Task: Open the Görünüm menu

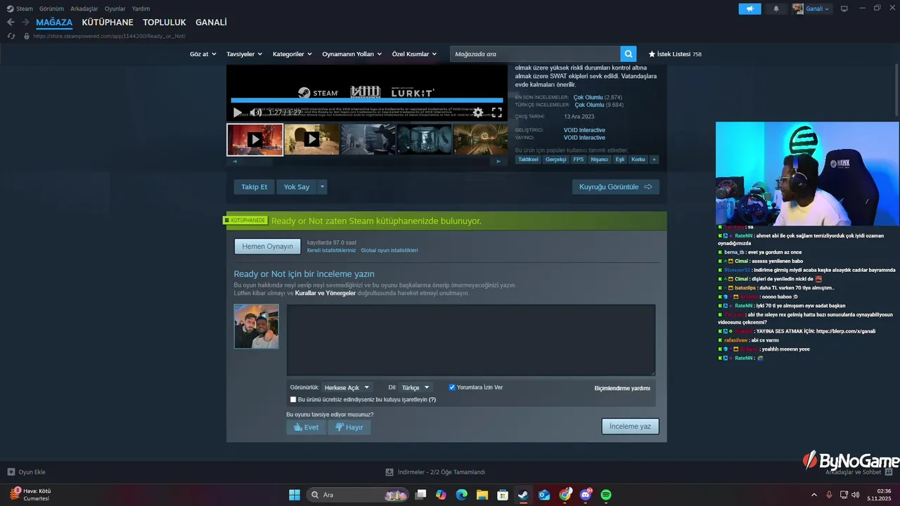Action: click(x=51, y=8)
